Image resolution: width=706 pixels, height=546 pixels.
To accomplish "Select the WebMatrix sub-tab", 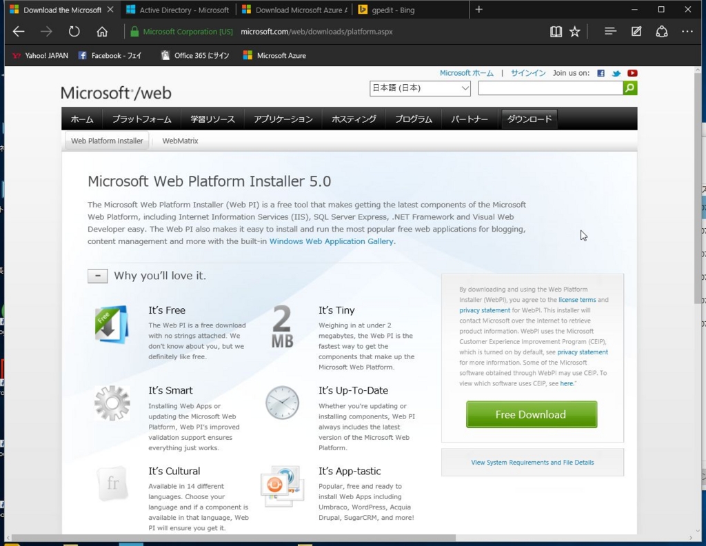I will [180, 141].
